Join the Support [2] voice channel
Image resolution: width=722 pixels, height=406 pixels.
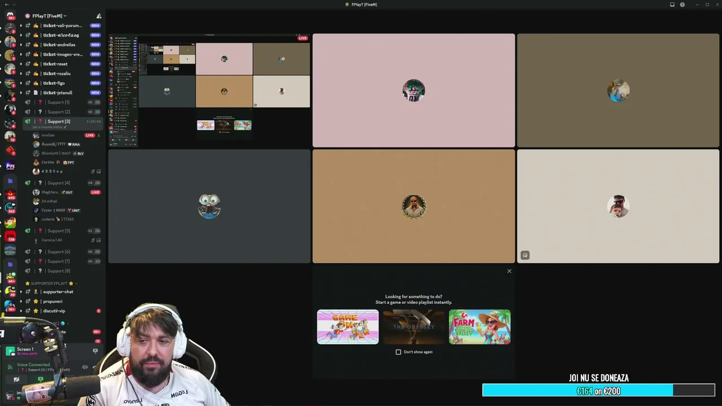(x=62, y=112)
